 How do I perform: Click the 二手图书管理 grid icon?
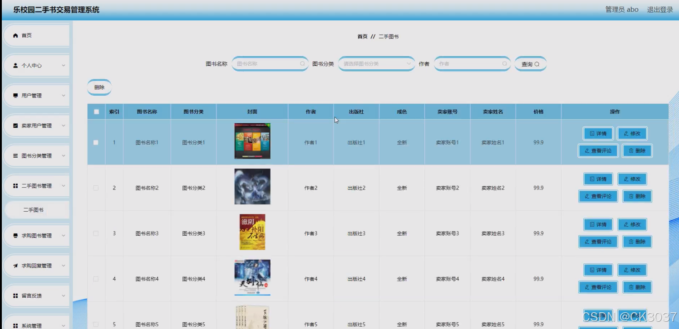(x=15, y=186)
